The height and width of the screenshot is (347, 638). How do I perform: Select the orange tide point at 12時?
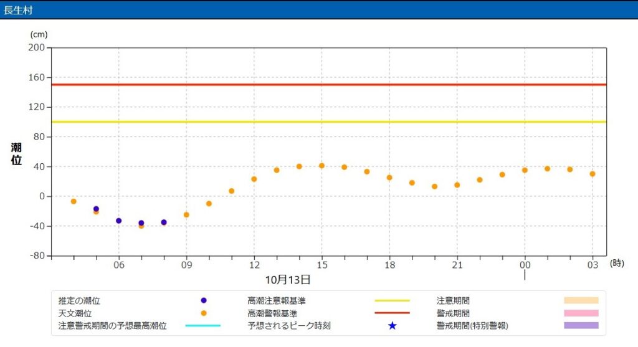point(254,179)
